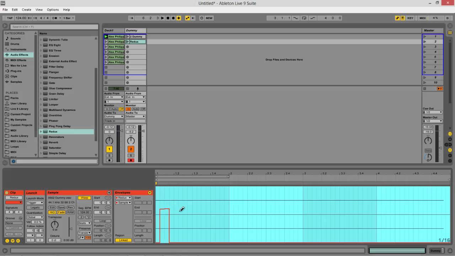
Task: Open the Quantization Global dropdown
Action: point(35,217)
